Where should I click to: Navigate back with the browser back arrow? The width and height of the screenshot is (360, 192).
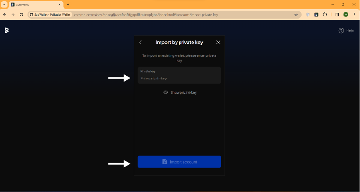[x=5, y=14]
